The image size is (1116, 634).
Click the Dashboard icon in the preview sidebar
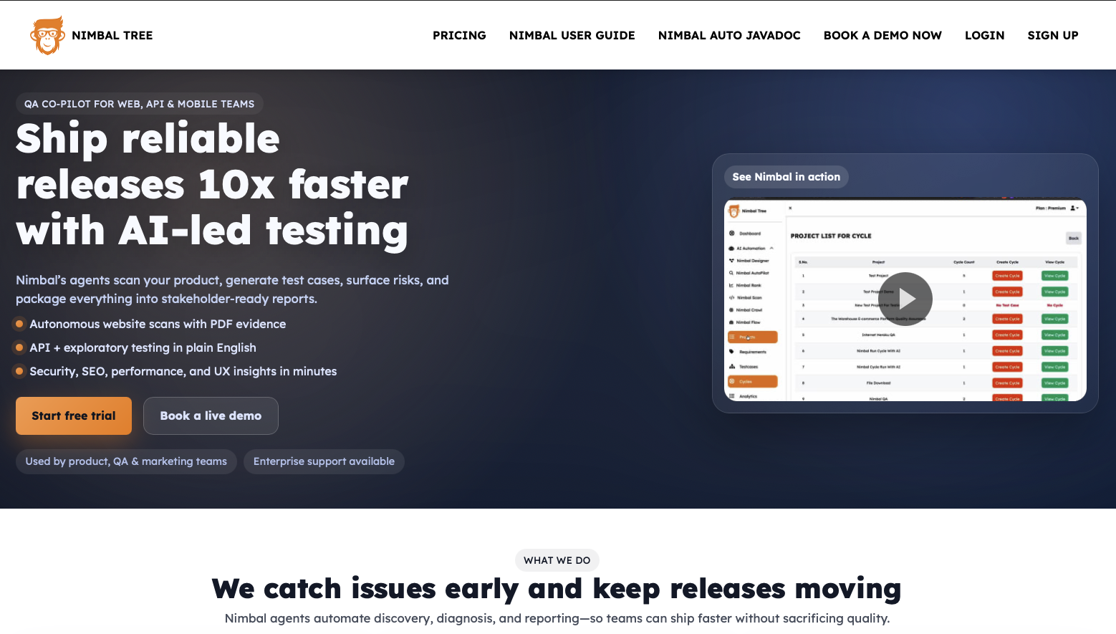731,234
